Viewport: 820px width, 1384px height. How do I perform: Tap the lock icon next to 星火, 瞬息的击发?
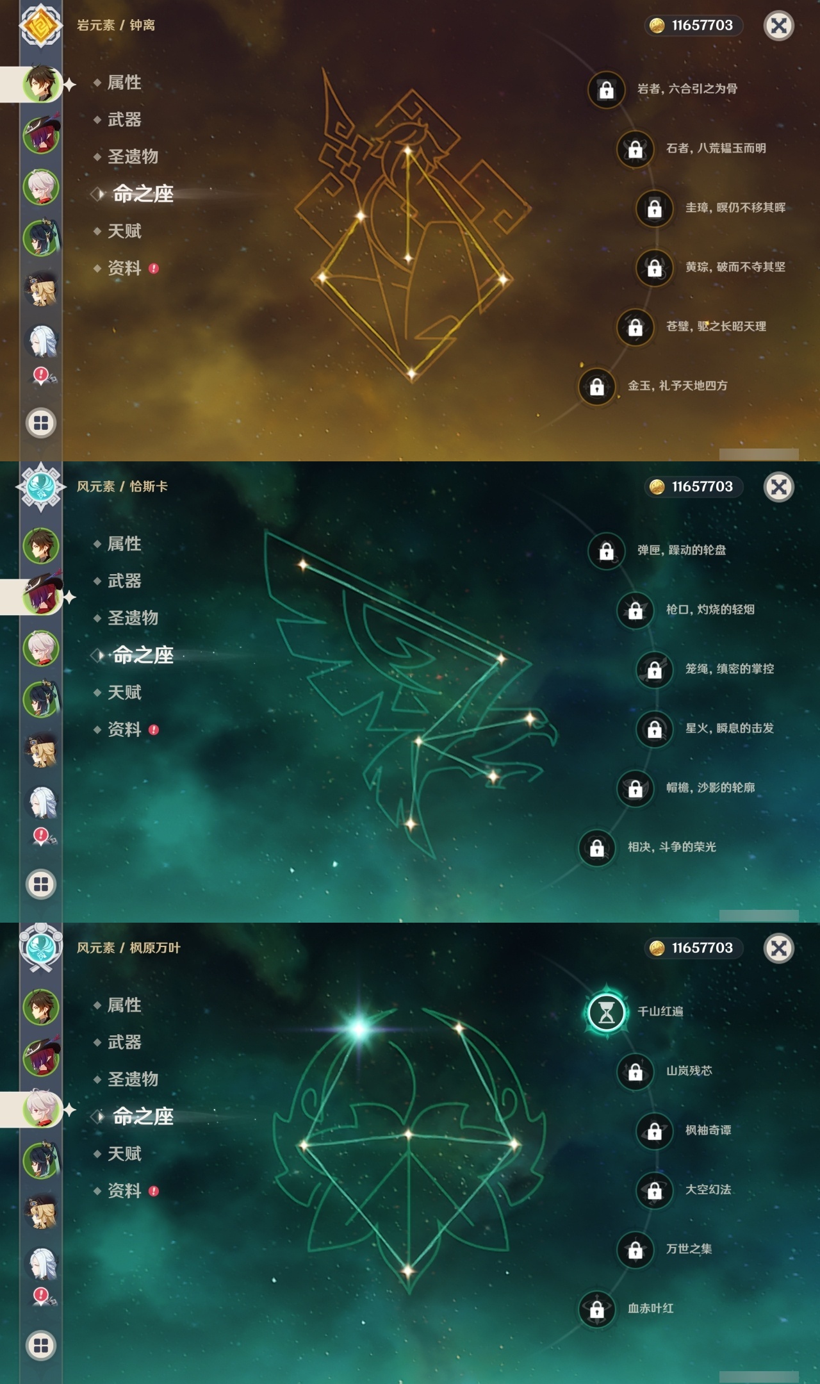tap(654, 729)
